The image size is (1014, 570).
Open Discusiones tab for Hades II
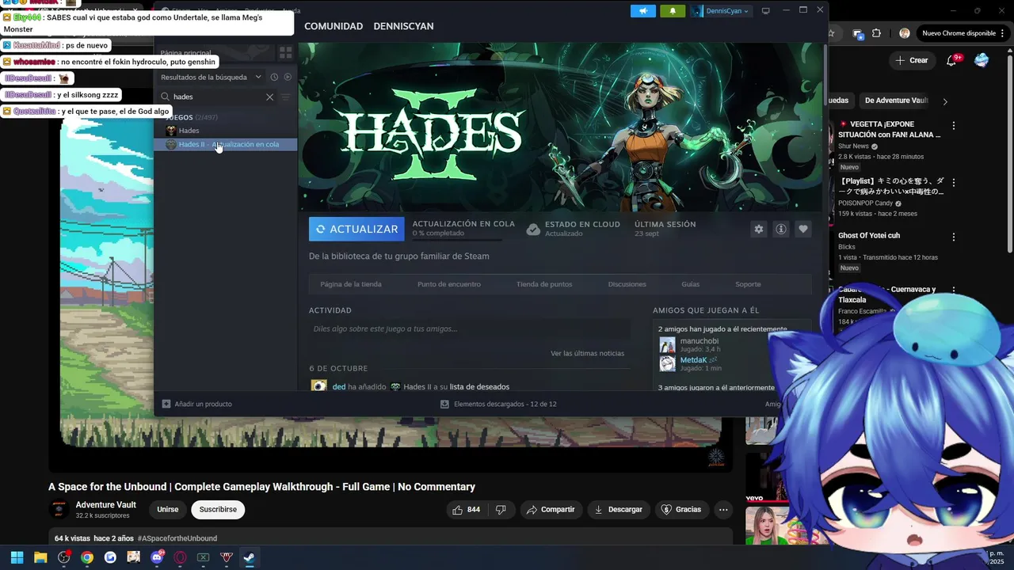click(627, 284)
